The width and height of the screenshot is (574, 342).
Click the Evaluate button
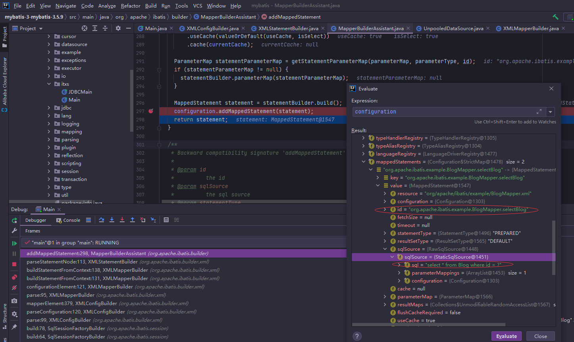point(507,336)
